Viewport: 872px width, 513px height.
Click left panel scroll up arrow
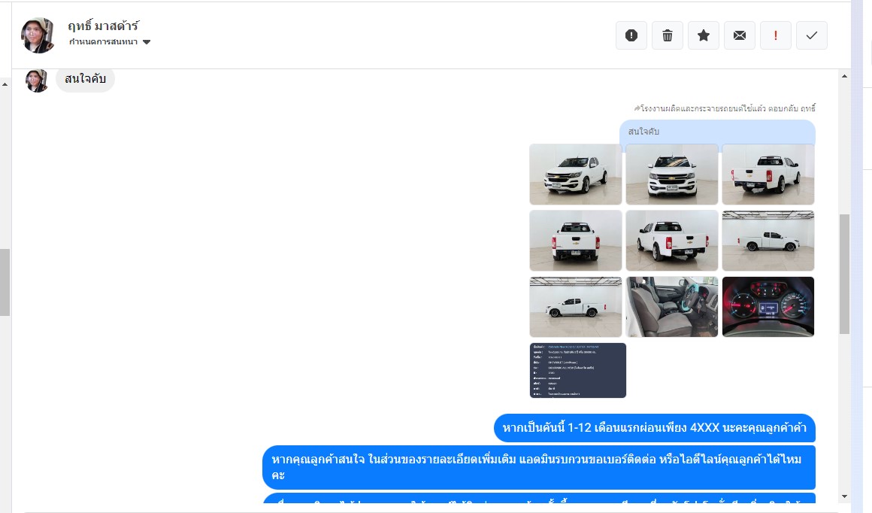click(5, 84)
